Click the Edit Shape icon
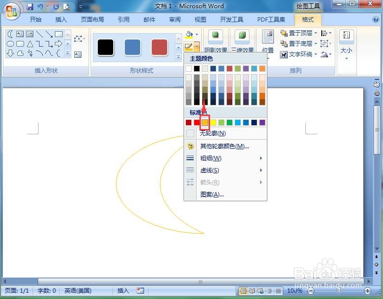This screenshot has height=299, width=383. click(x=79, y=39)
